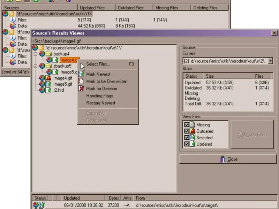Screen dimensions: 279x209
Task: Select root-level Image4.gif with warning icon
Action: tap(63, 78)
